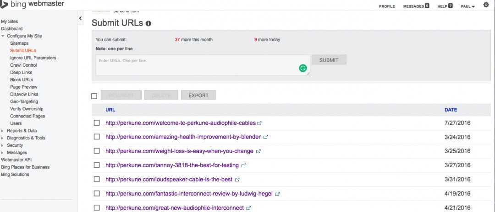Screen dimensions: 495x212
Task: Sort by the DATE column header
Action: click(451, 110)
